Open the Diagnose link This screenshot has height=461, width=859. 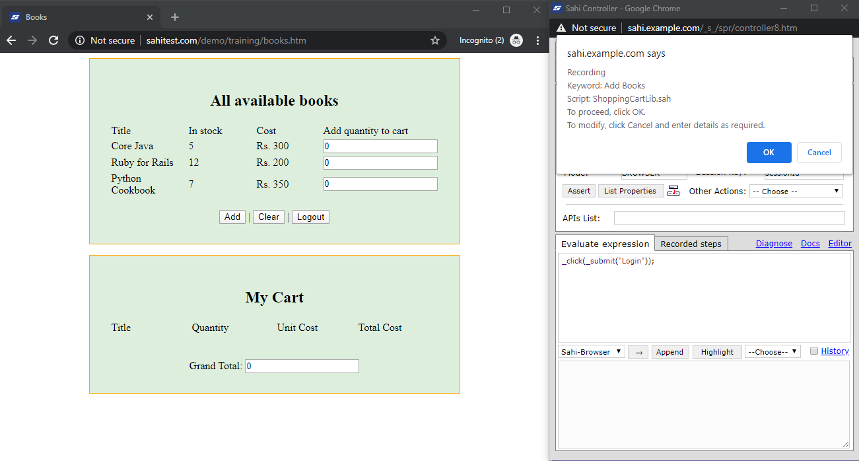pos(774,243)
